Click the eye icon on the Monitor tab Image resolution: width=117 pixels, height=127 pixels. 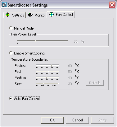[30, 15]
